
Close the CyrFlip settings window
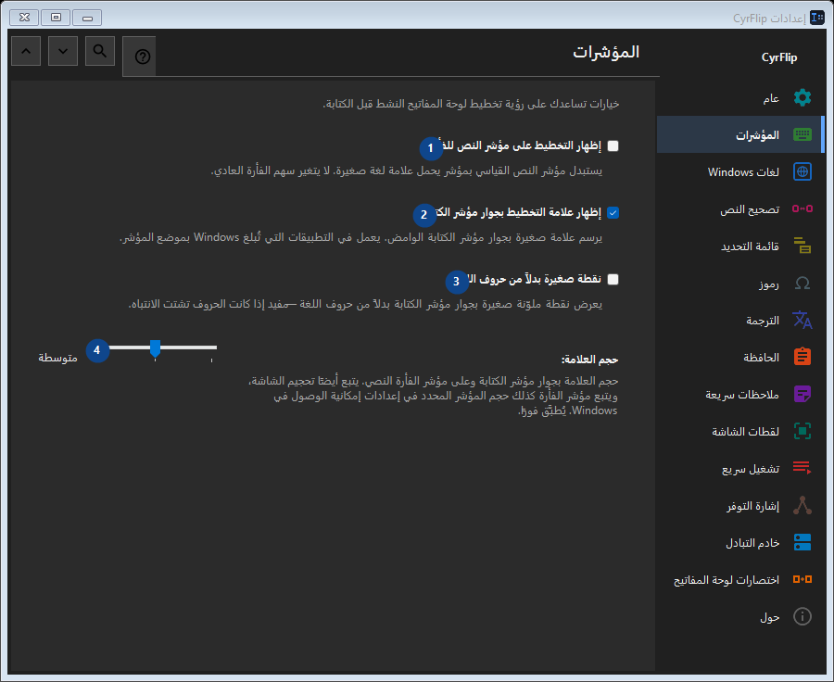[24, 18]
